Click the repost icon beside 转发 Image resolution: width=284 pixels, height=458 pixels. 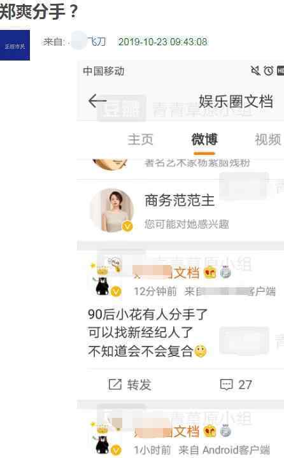[x=115, y=384]
